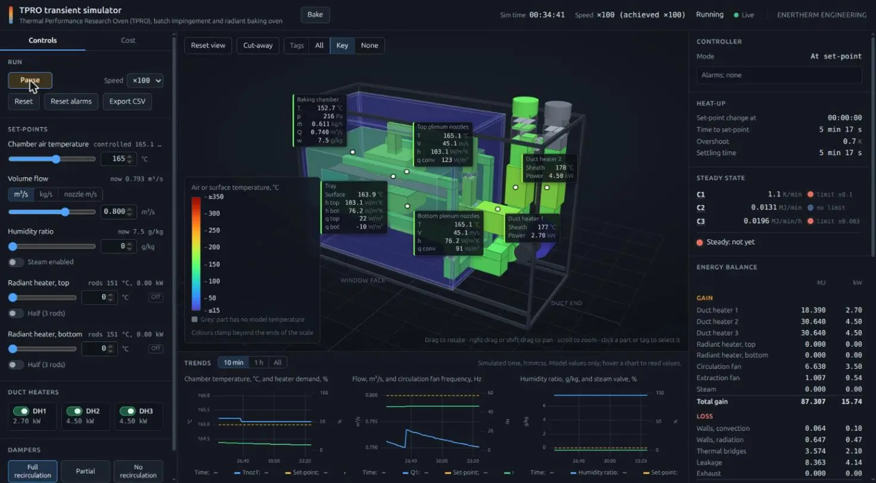
Task: Set Tags filter to None
Action: click(370, 46)
